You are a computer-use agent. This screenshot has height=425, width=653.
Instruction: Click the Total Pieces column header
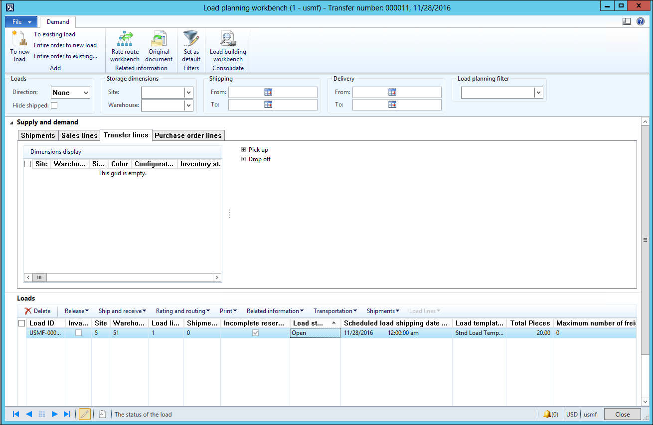(x=529, y=323)
